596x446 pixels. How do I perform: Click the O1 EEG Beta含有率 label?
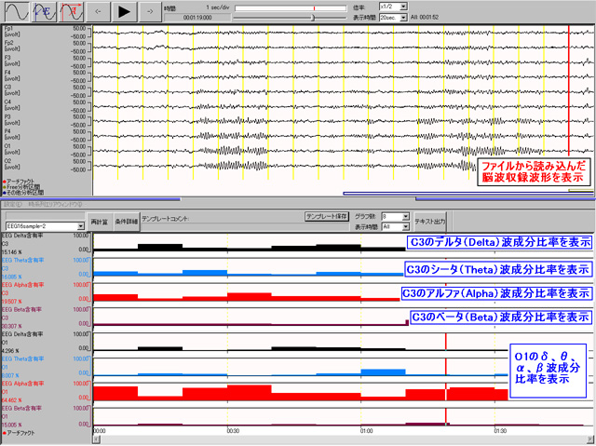[x=22, y=409]
